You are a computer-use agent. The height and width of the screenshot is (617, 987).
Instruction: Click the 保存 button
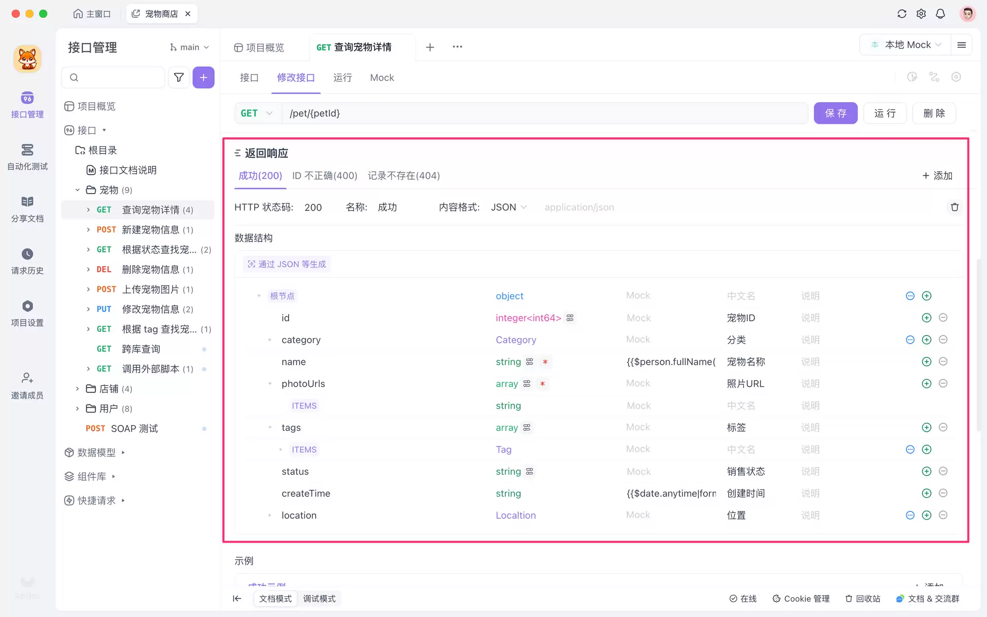(x=835, y=114)
